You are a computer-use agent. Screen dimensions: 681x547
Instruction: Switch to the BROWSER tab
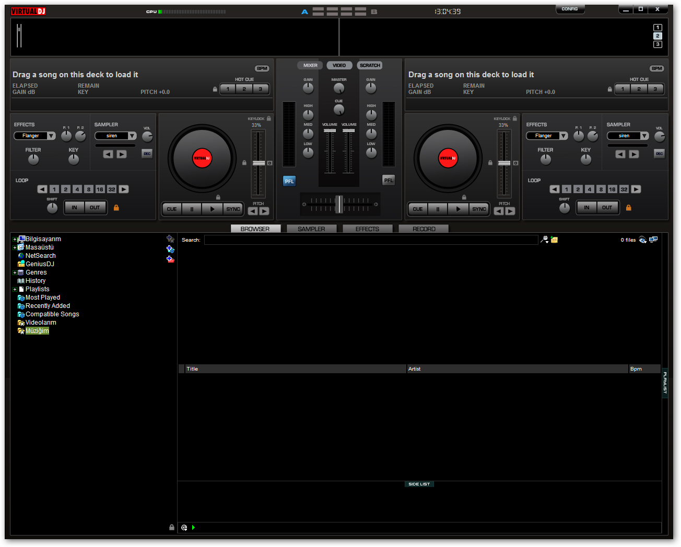click(255, 229)
